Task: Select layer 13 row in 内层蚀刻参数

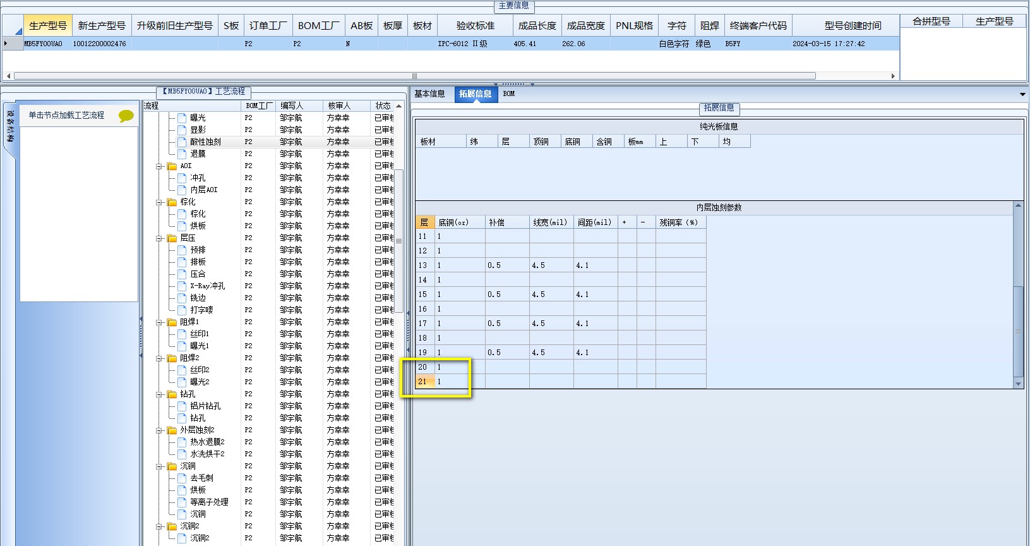Action: (x=561, y=265)
